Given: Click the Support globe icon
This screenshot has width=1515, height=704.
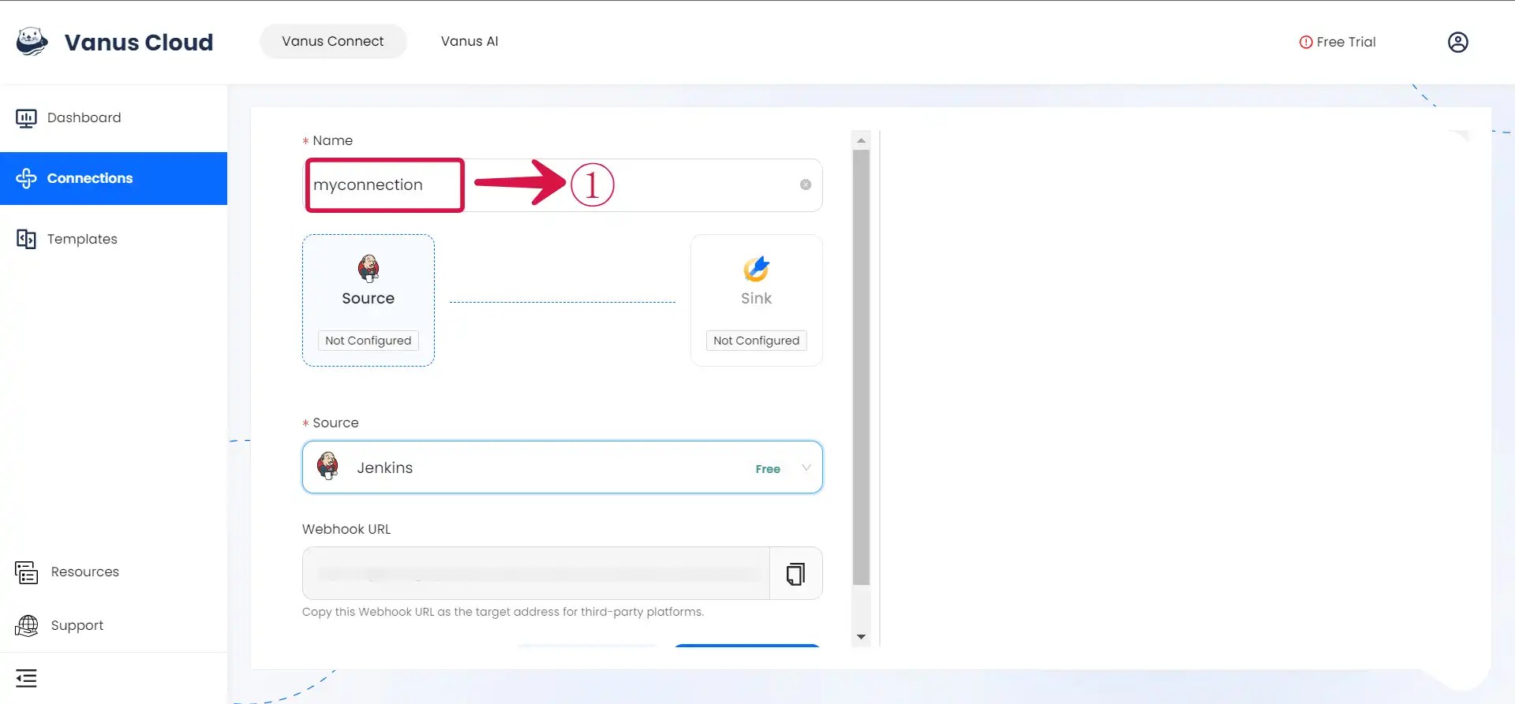Looking at the screenshot, I should [x=26, y=626].
